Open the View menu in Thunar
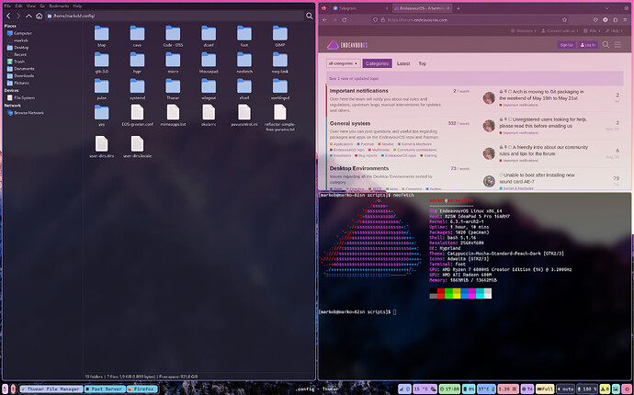 click(30, 6)
